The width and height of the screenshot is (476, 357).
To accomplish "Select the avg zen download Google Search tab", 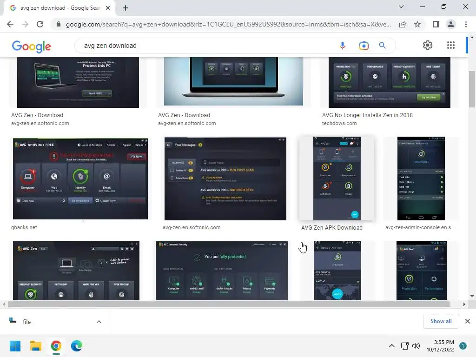I will [x=59, y=8].
